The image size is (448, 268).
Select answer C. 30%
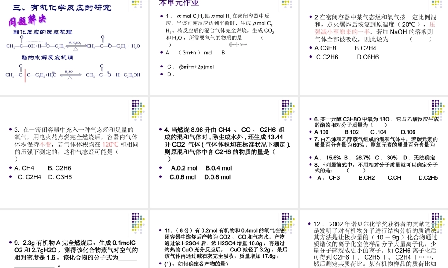pyautogui.click(x=386, y=158)
